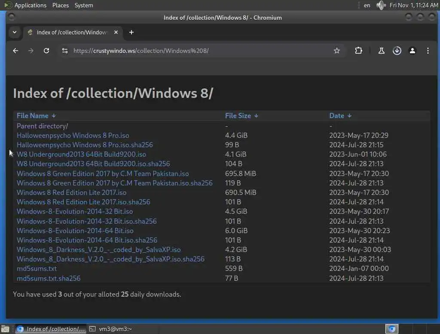Open the System menu
Image resolution: width=440 pixels, height=334 pixels.
pos(84,5)
